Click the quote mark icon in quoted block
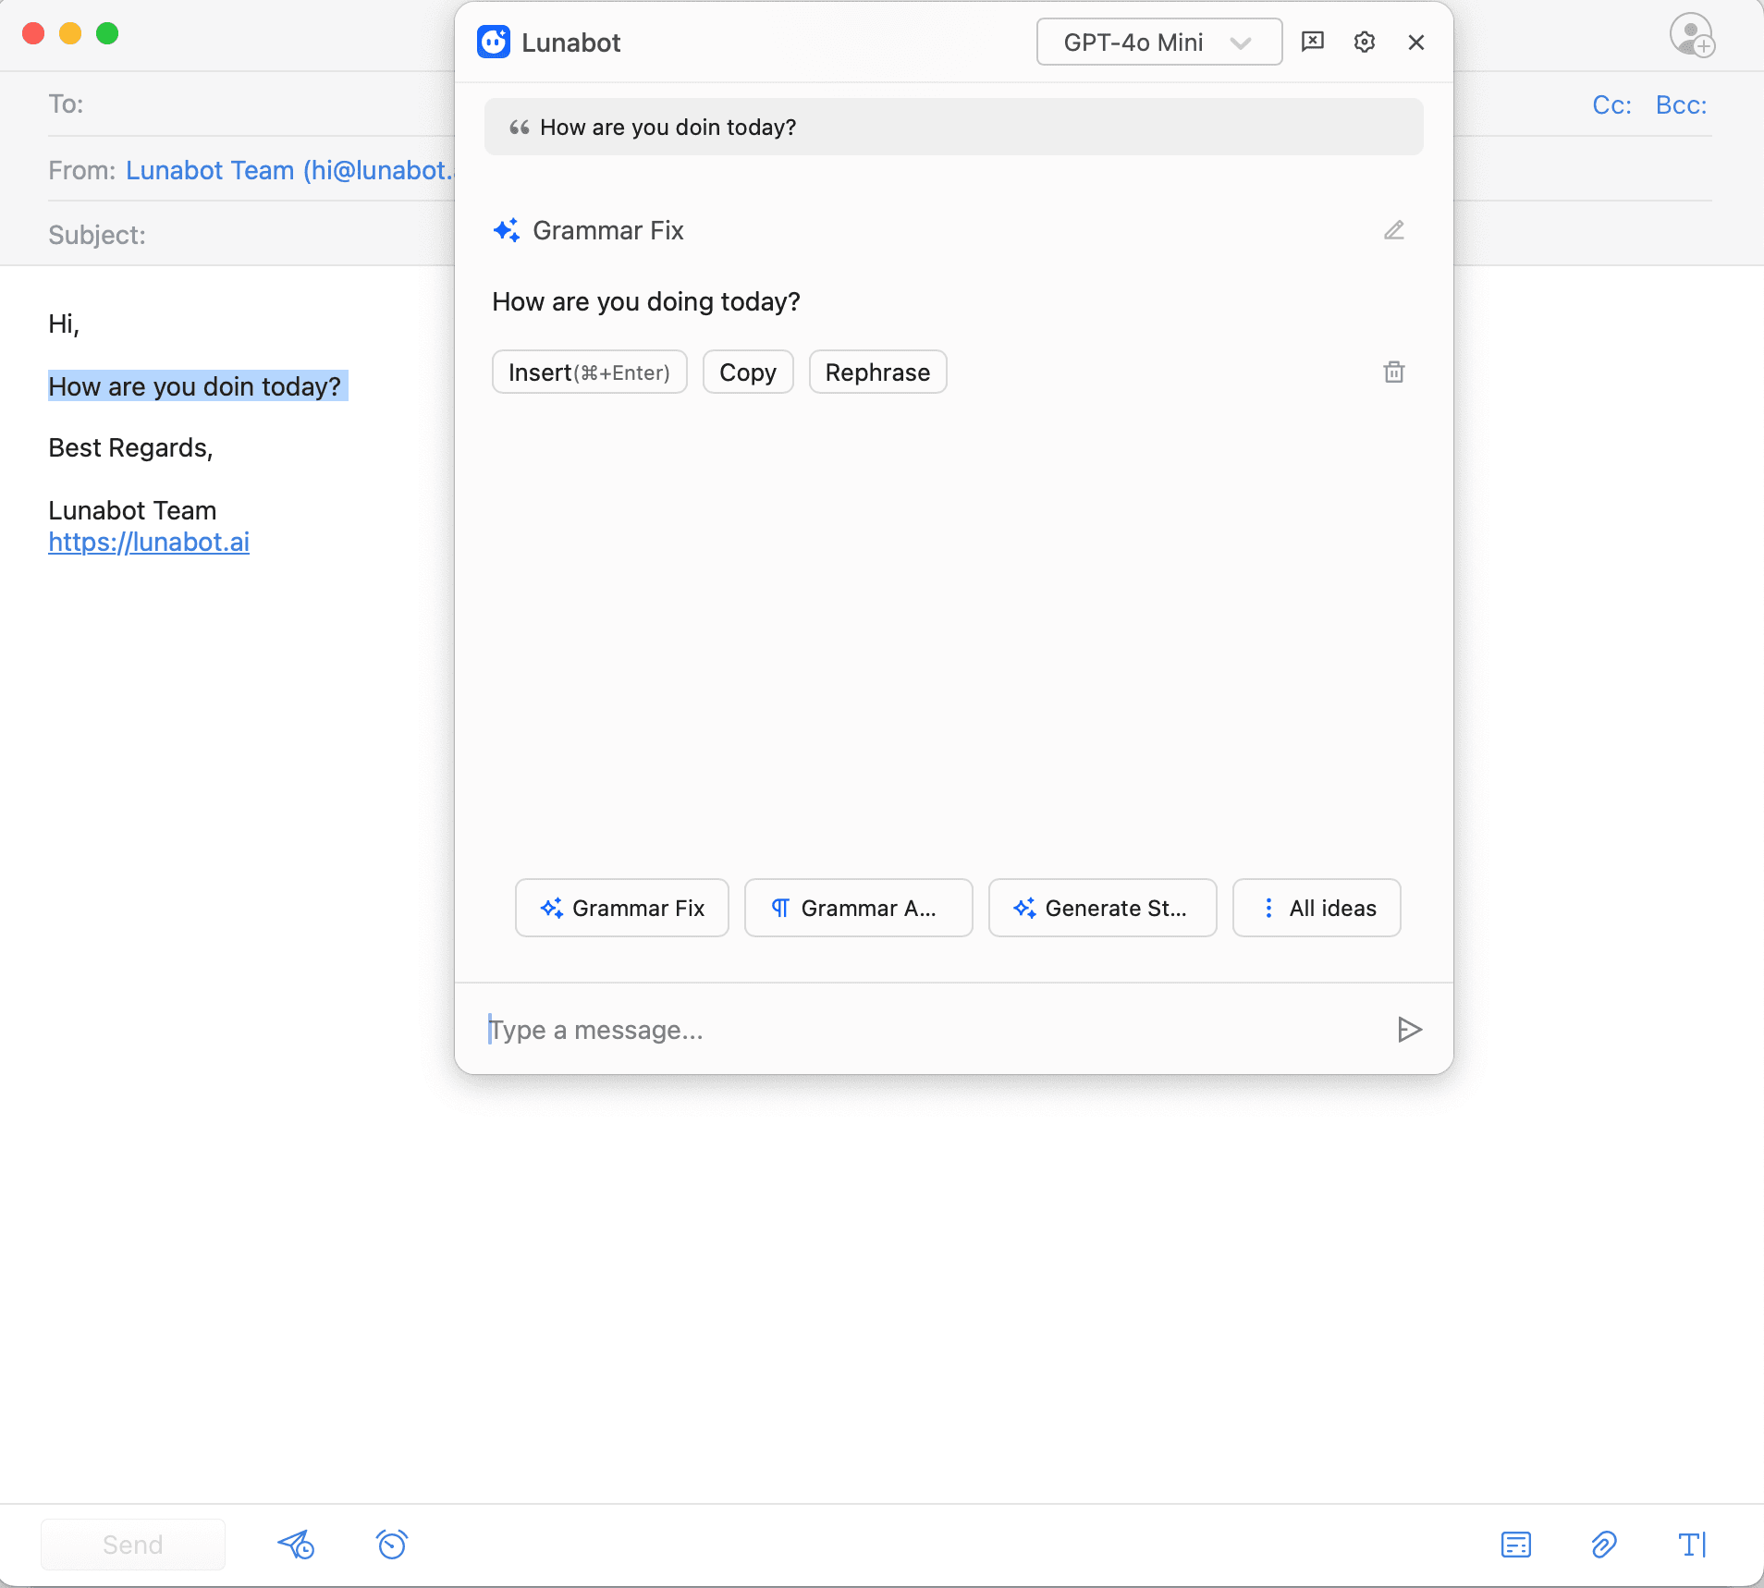The height and width of the screenshot is (1588, 1764). (519, 128)
